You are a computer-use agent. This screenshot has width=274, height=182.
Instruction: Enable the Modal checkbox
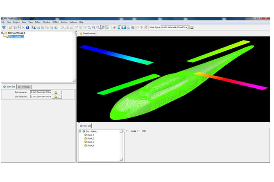tap(127, 131)
